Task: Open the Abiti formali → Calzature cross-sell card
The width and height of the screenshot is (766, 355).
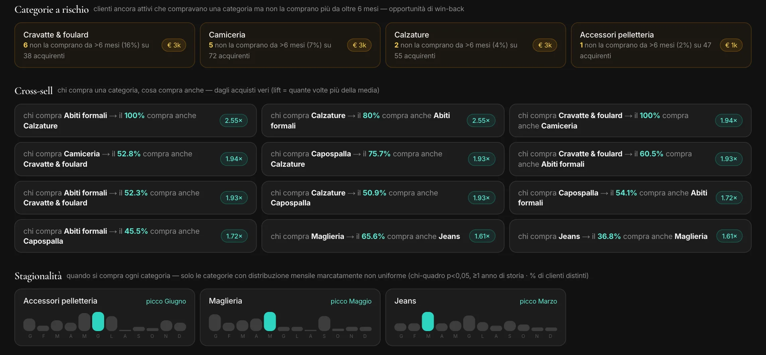Action: tap(136, 120)
